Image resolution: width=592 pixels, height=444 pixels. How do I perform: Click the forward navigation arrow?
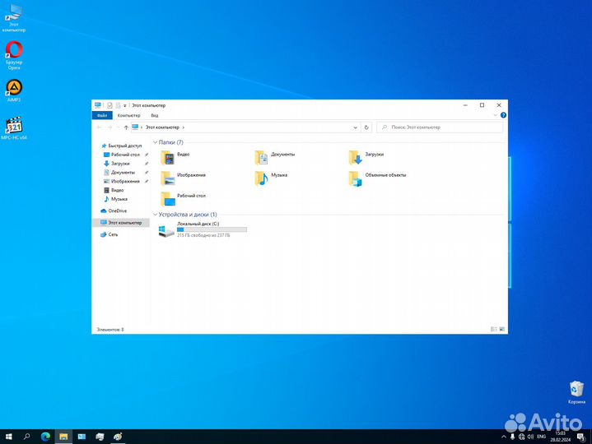[110, 127]
